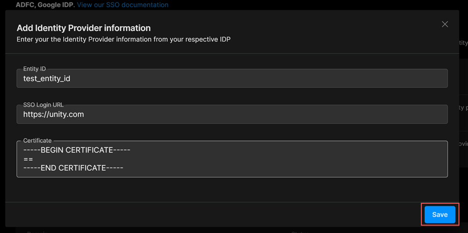Click the blue Save button

439,214
